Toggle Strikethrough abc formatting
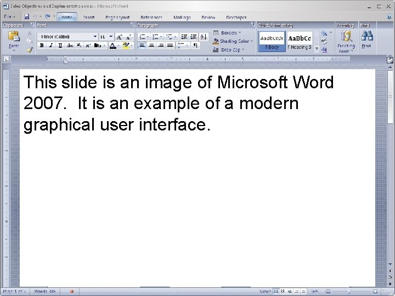Image resolution: width=395 pixels, height=296 pixels. [70, 45]
